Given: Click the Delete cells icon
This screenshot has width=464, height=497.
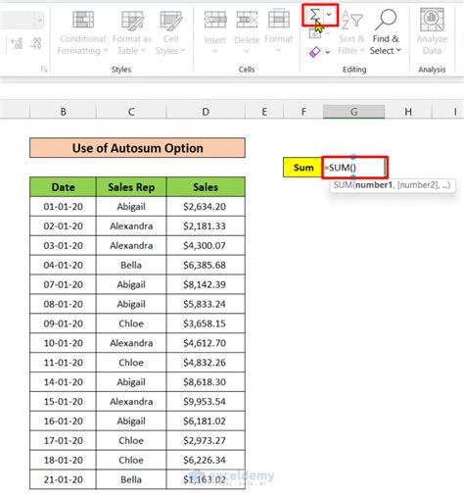Looking at the screenshot, I should coord(247,32).
